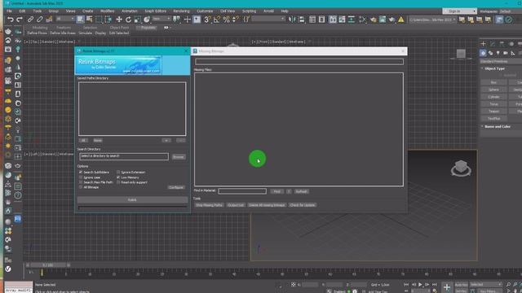Viewport: 522px width, 293px height.
Task: Select the Bind to Space Warp tool
Action: point(49,20)
